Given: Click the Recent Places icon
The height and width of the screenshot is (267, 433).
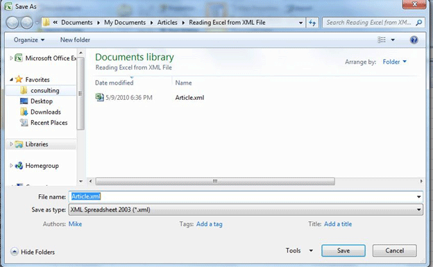Looking at the screenshot, I should (24, 123).
